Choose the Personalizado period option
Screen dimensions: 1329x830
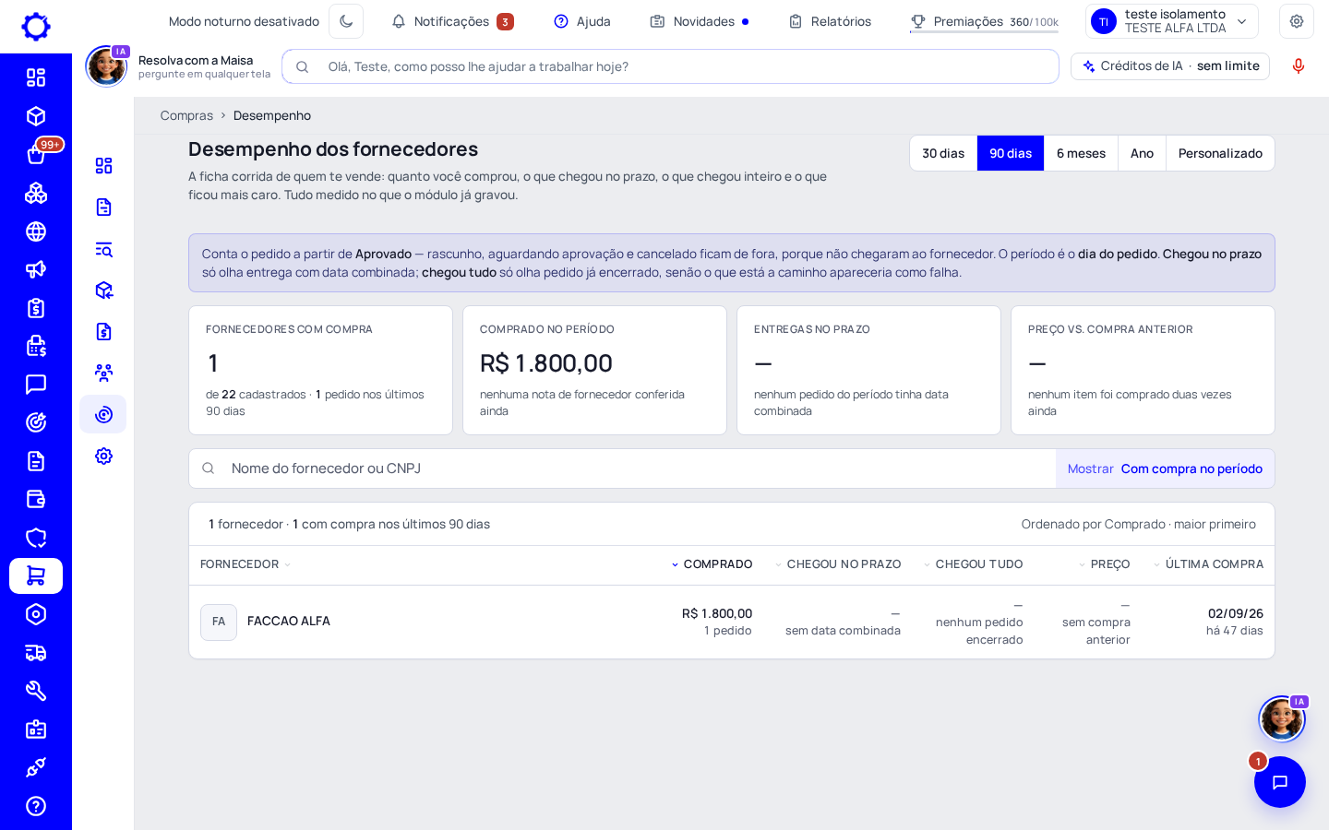click(1220, 153)
